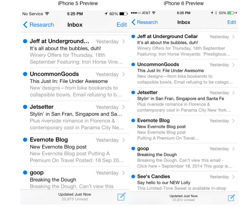The height and width of the screenshot is (207, 252).
Task: Click 'Updated Just Now' in iPhone 6 preview
Action: coord(184,196)
